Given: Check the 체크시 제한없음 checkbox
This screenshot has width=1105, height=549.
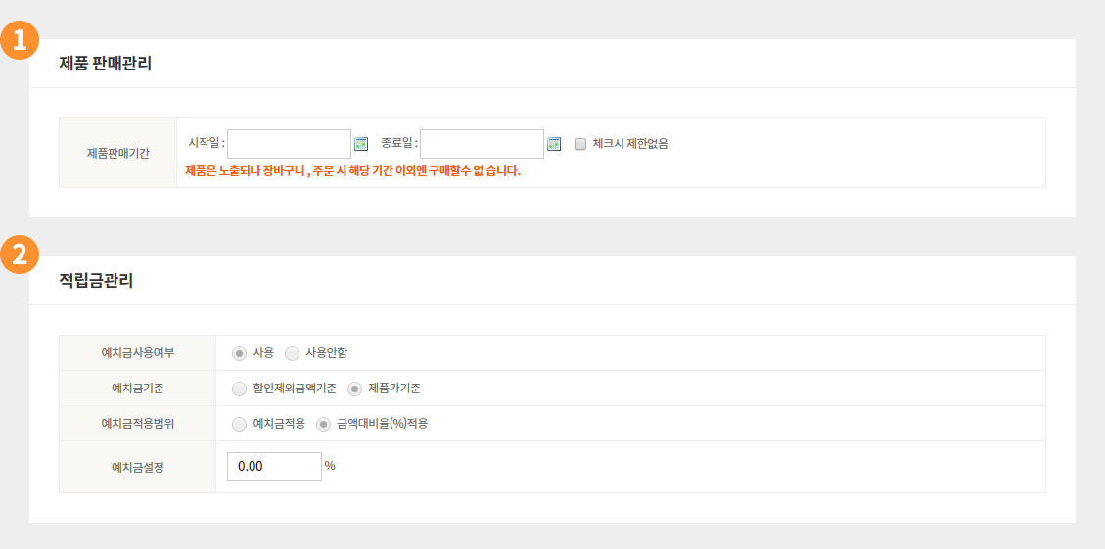Looking at the screenshot, I should pyautogui.click(x=580, y=144).
